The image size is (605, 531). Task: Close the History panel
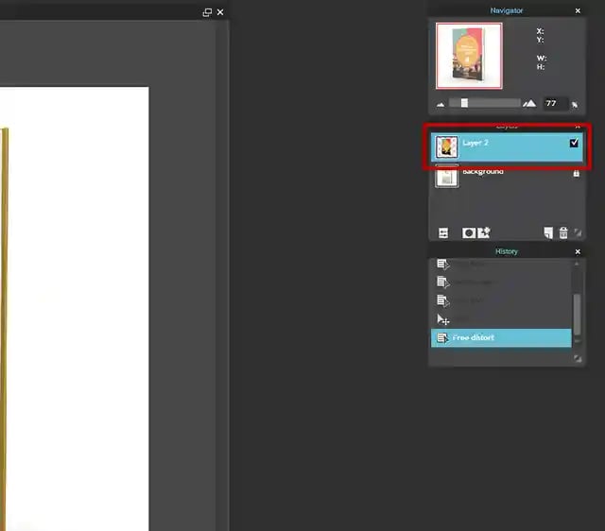click(x=578, y=252)
